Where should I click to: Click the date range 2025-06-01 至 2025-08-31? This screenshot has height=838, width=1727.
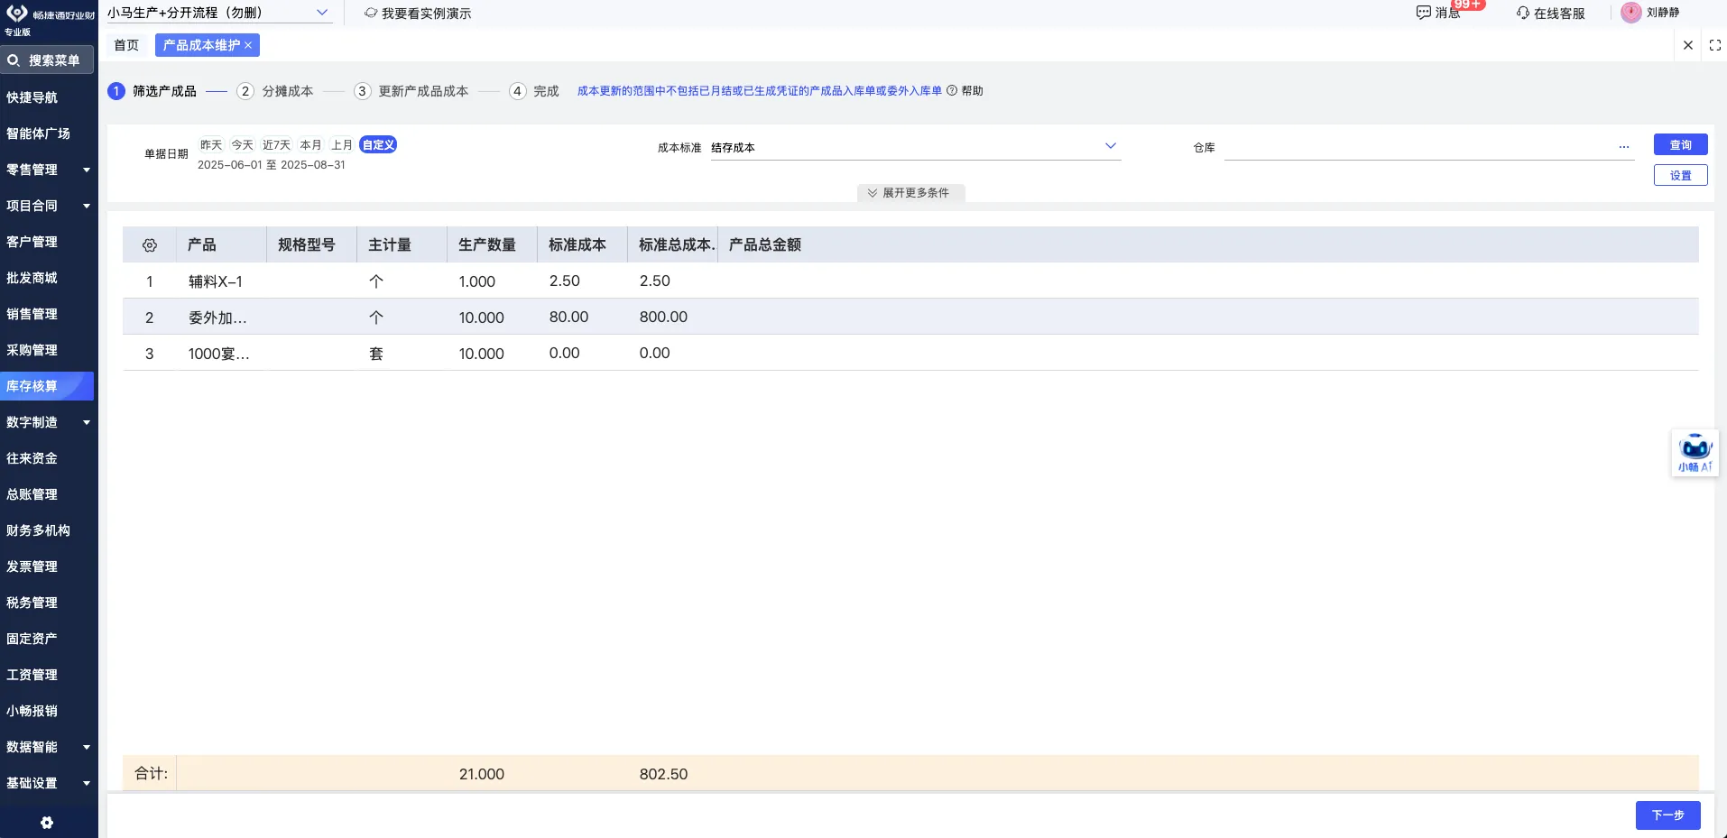[272, 165]
